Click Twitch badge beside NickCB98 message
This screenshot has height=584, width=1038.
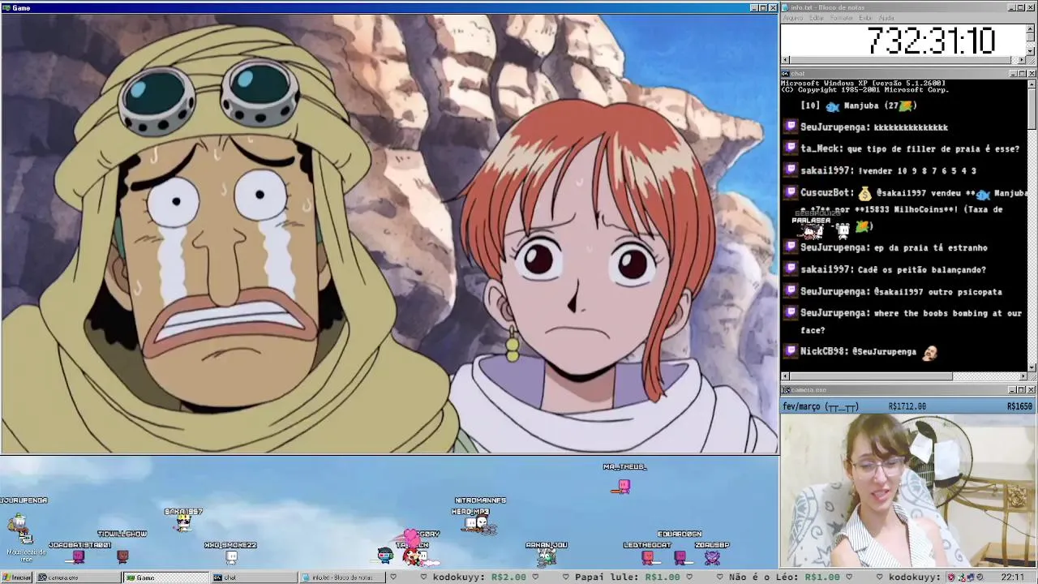791,351
